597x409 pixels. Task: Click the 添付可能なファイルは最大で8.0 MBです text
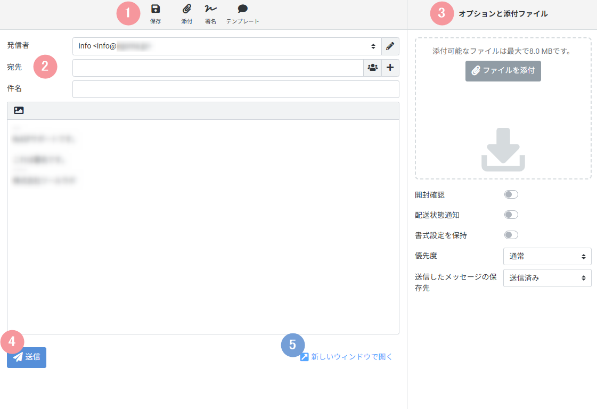(502, 51)
